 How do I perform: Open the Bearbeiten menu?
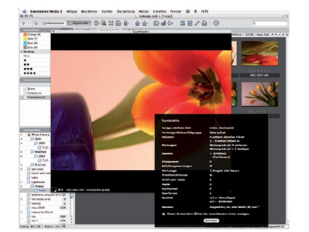coord(89,11)
